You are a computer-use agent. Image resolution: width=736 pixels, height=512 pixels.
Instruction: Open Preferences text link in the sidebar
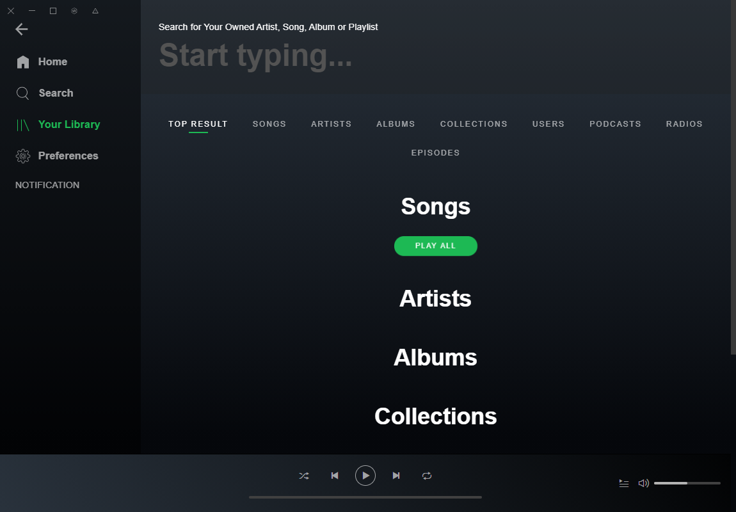(68, 156)
